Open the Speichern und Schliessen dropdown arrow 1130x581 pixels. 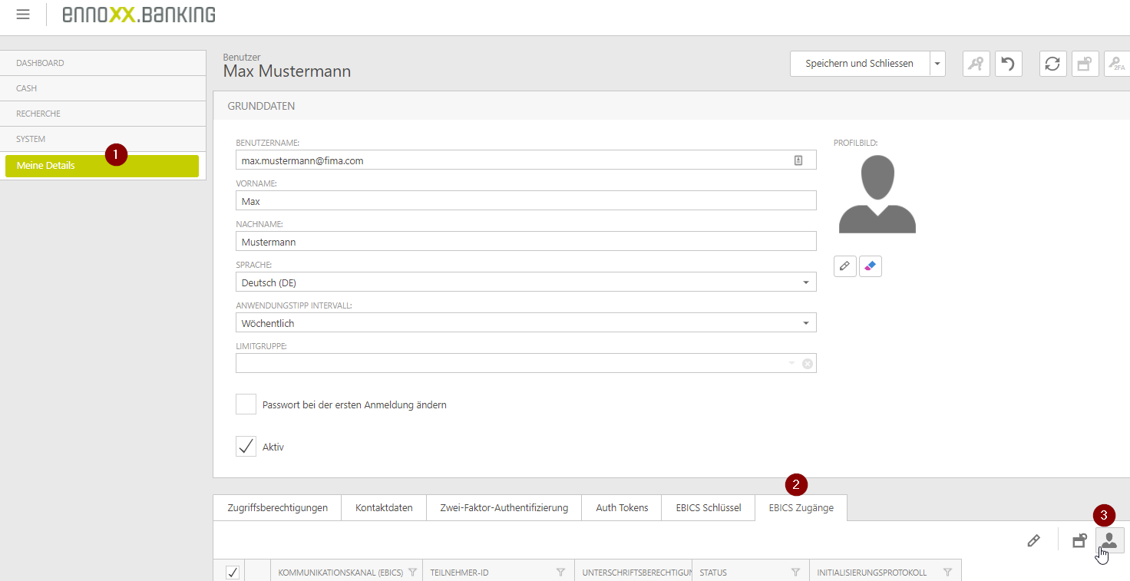tap(937, 64)
